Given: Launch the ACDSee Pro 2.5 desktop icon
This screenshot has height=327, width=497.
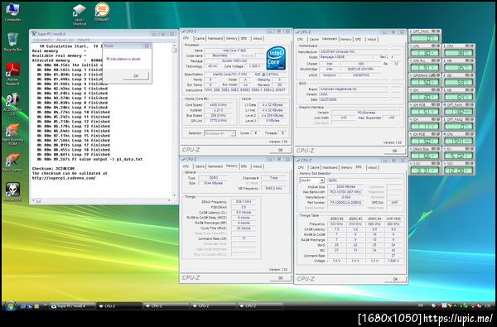Looking at the screenshot, I should coord(12,104).
